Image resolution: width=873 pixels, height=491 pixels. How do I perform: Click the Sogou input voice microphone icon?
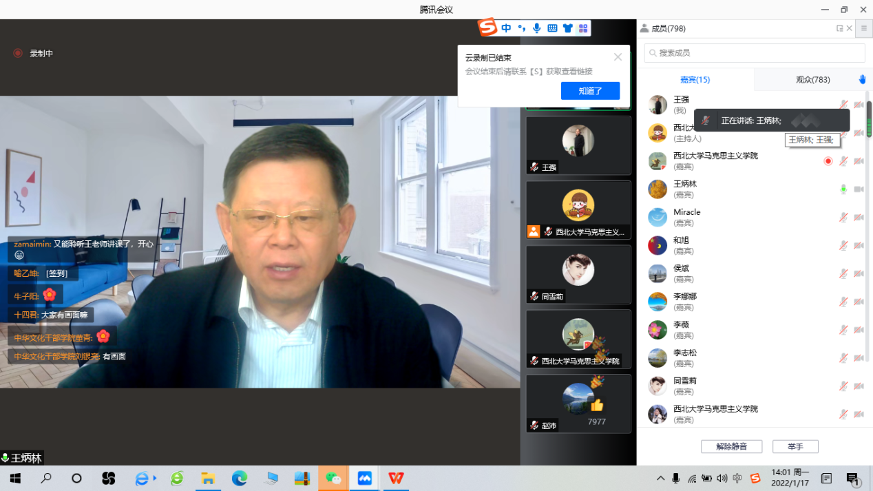(x=537, y=28)
